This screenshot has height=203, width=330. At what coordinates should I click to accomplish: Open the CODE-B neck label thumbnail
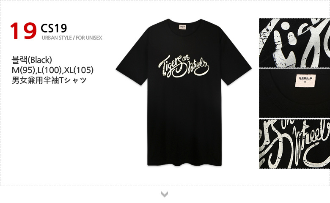click(294, 93)
